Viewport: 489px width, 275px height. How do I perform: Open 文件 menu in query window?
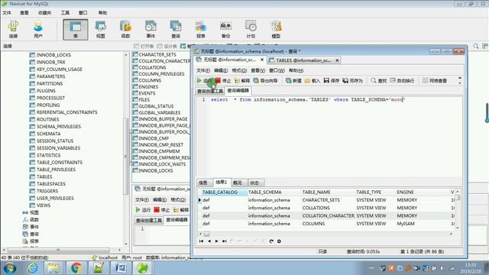point(203,70)
